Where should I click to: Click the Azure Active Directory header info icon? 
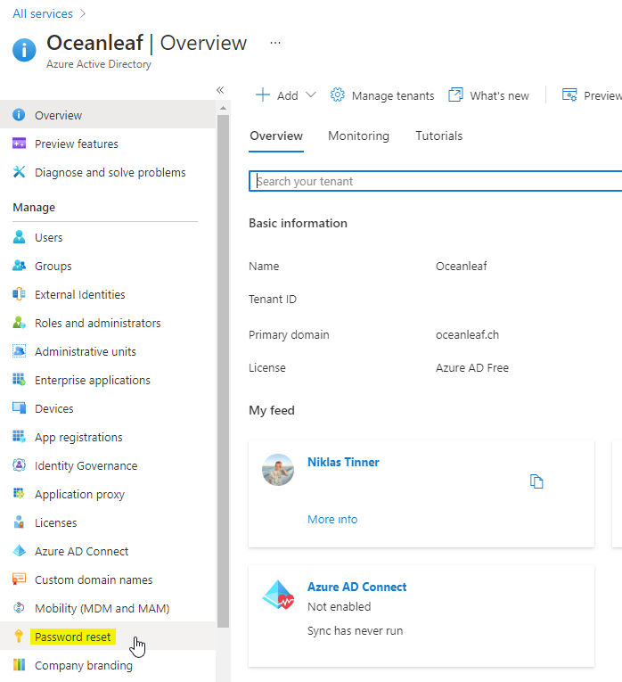click(x=24, y=50)
